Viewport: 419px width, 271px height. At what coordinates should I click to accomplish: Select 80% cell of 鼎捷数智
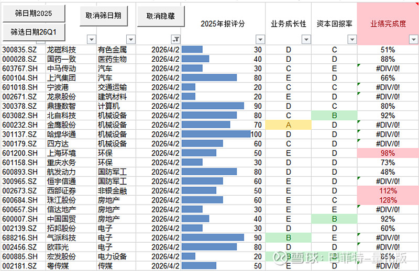pos(388,106)
